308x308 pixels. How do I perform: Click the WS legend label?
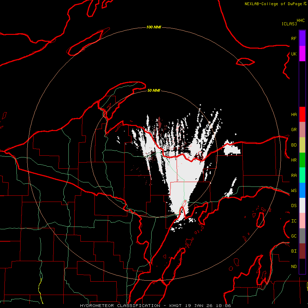point(294,191)
